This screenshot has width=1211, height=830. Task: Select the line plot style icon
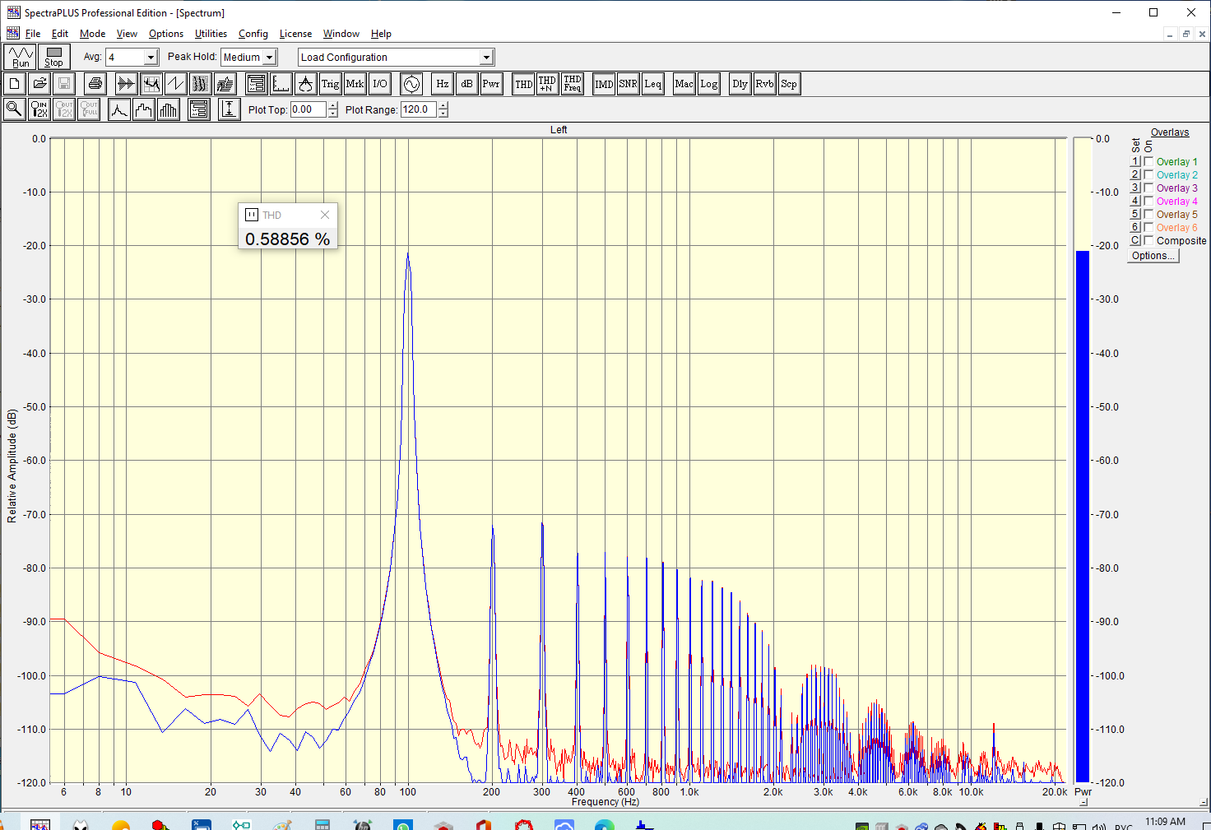pyautogui.click(x=119, y=109)
